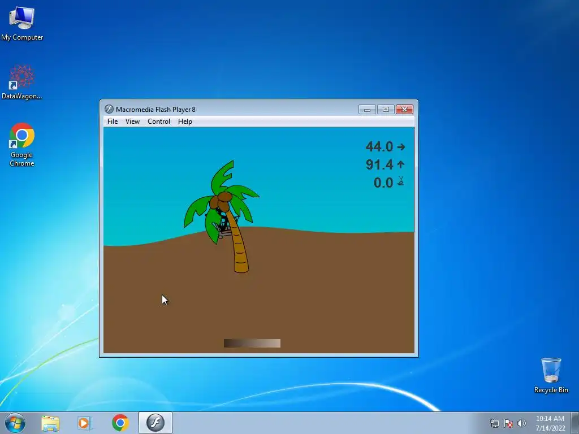Click the horizontal distance value 44.0

[379, 147]
